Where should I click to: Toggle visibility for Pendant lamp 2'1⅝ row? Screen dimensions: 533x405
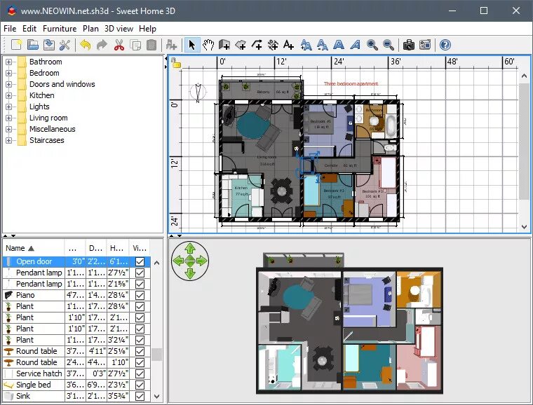pyautogui.click(x=140, y=284)
